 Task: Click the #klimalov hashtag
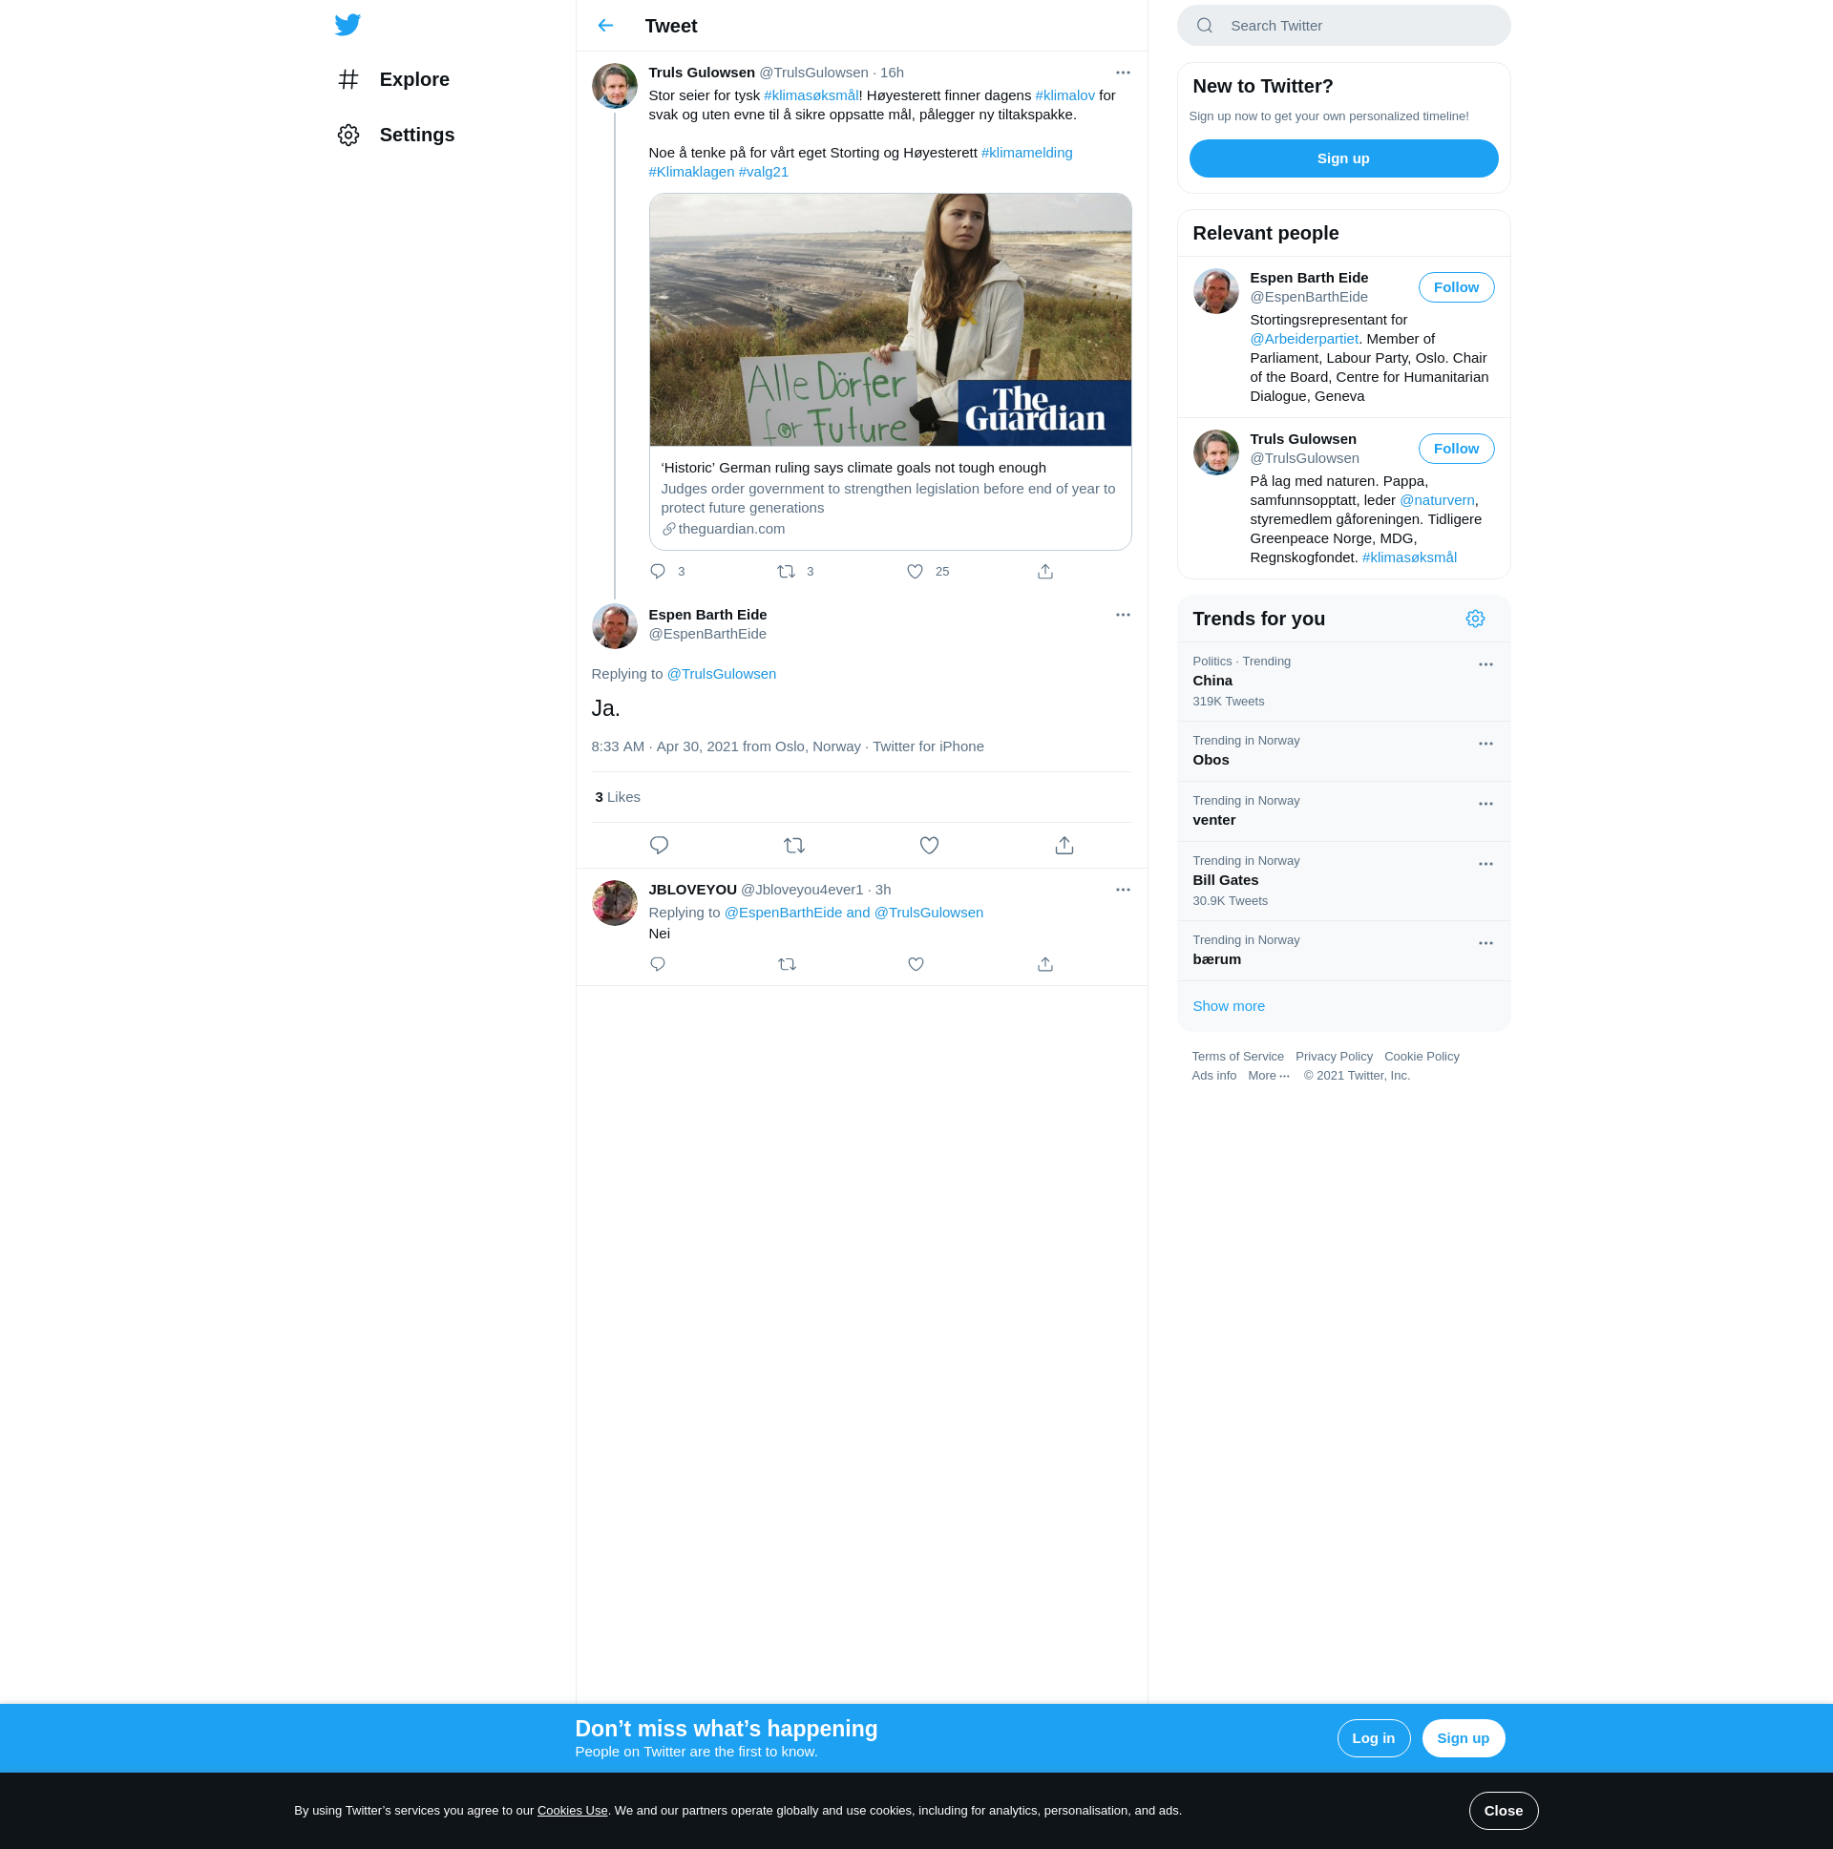pyautogui.click(x=1064, y=95)
